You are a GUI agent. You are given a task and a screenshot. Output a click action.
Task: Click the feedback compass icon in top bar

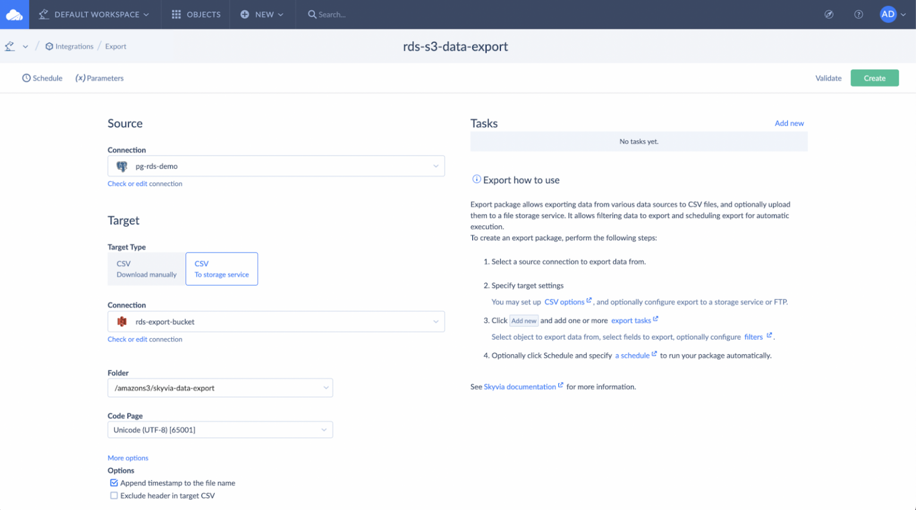[829, 14]
